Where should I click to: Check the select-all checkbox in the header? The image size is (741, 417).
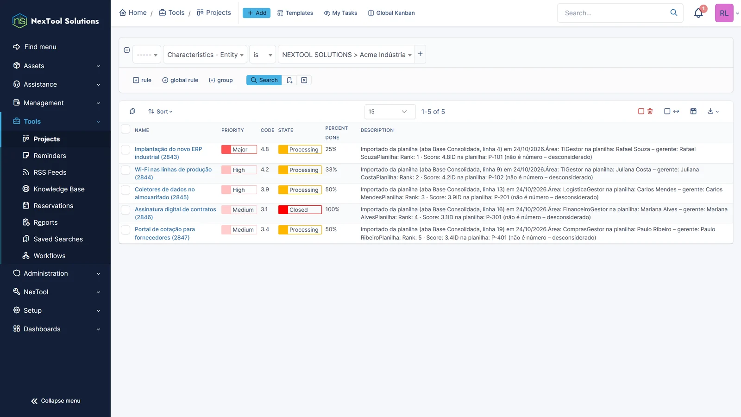coord(126,129)
